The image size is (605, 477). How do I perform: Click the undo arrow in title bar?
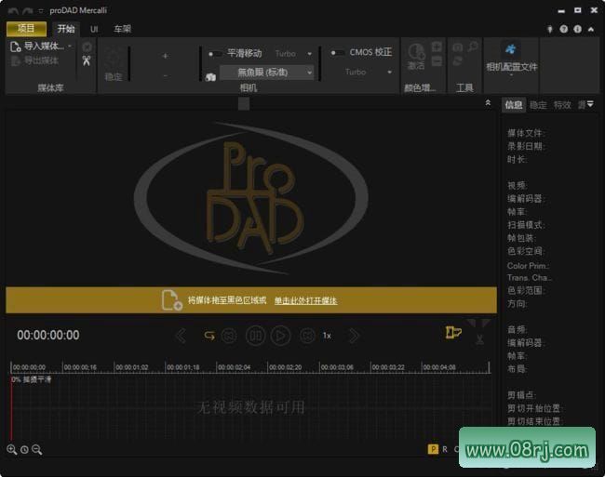(13, 11)
